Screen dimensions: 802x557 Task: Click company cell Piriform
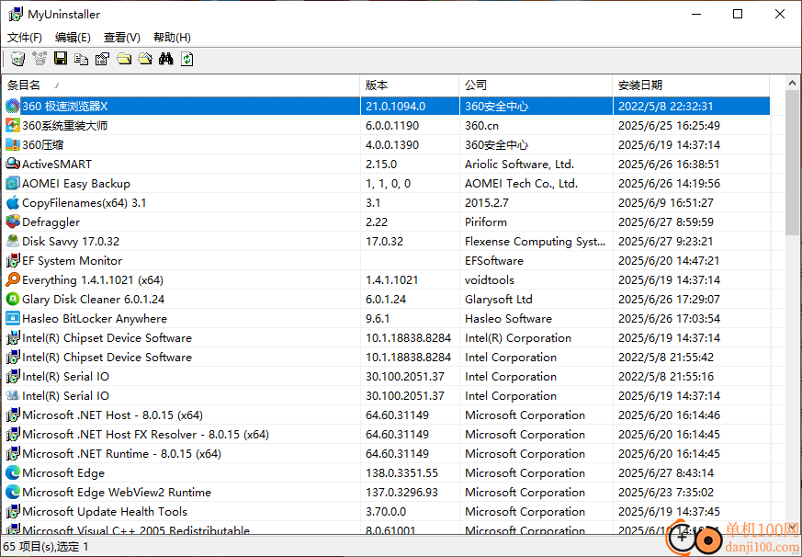pos(486,222)
